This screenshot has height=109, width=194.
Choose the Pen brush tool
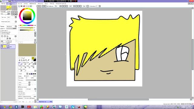[x=20, y=64]
